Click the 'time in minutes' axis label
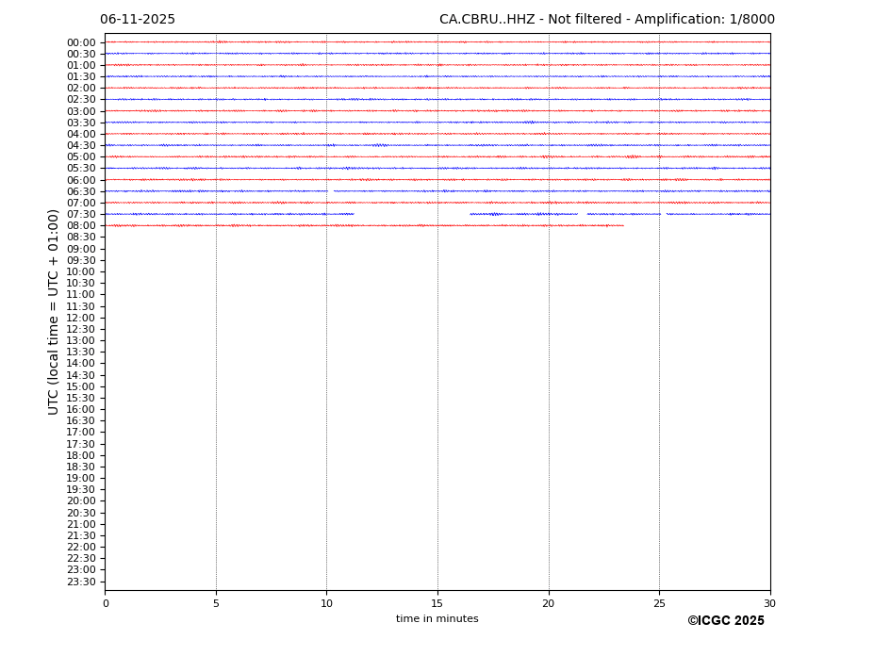 pos(437,619)
